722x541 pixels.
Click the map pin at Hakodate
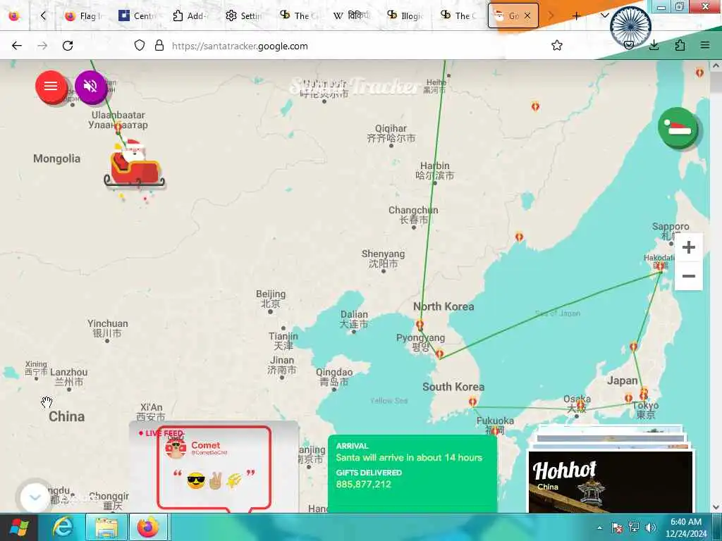[661, 266]
